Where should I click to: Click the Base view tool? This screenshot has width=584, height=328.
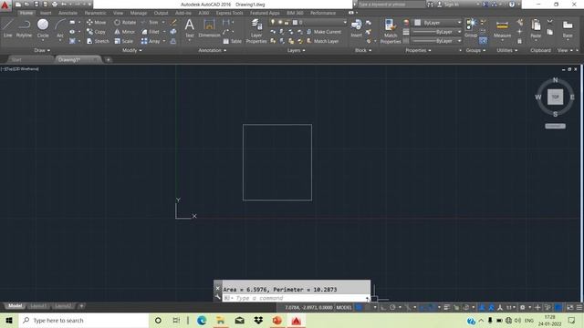point(568,29)
